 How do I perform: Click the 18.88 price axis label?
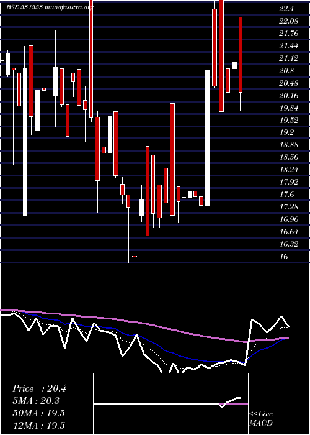[x=289, y=145]
